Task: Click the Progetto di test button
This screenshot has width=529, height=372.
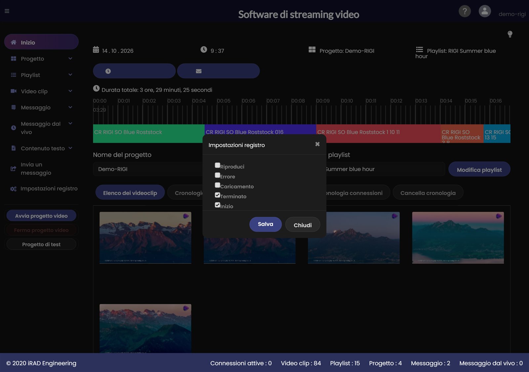Action: [x=41, y=244]
